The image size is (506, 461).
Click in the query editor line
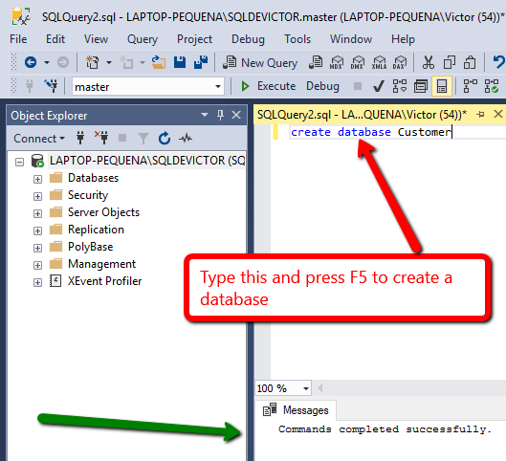click(397, 132)
